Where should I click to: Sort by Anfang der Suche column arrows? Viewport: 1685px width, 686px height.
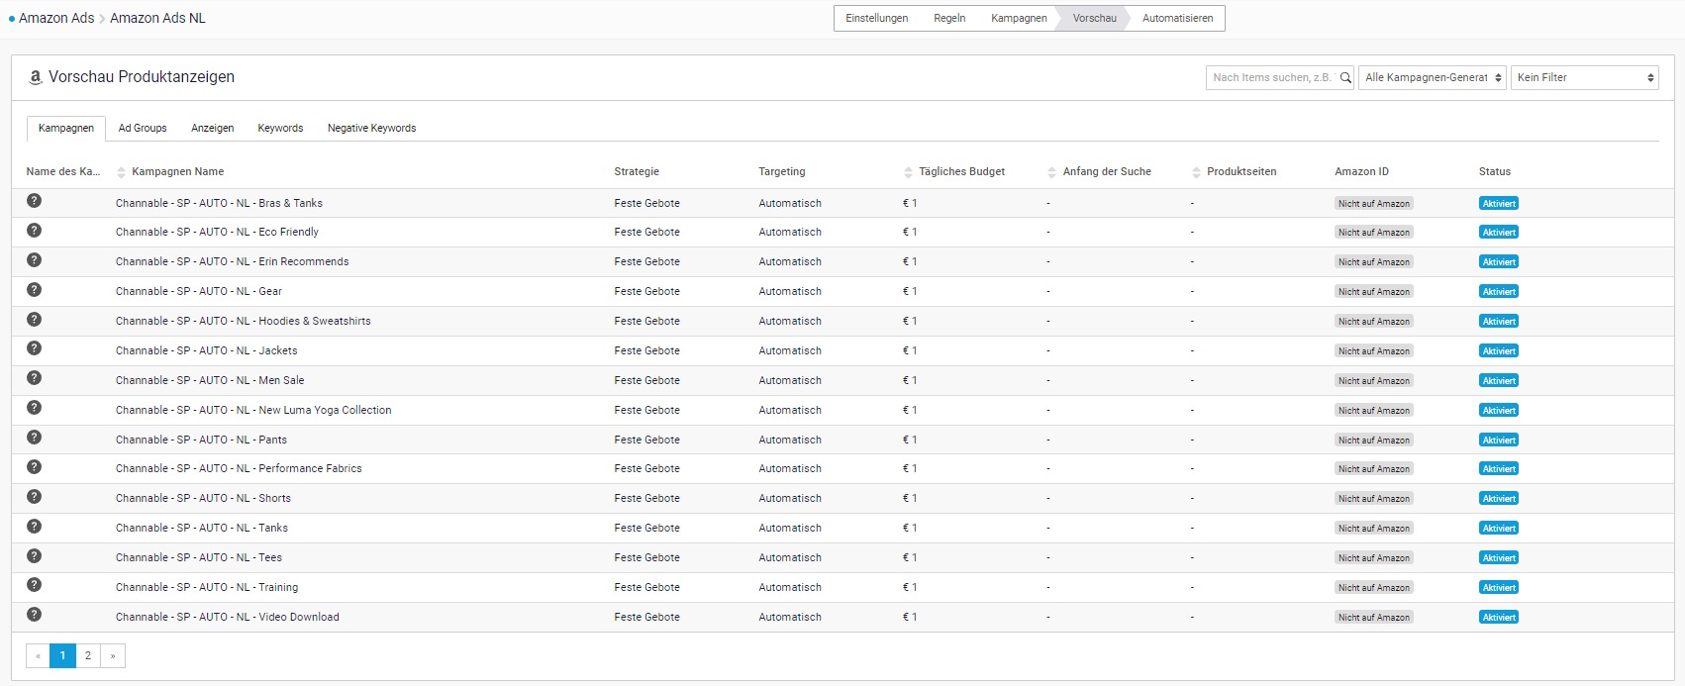(x=1052, y=172)
